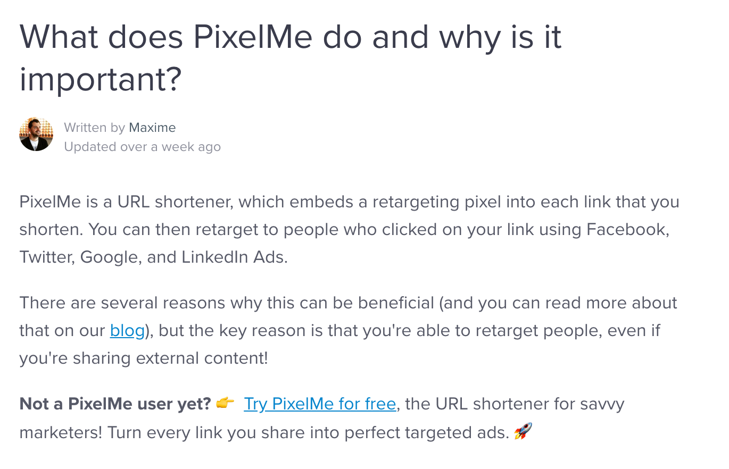Click the author avatar photo of Maxime

pos(36,134)
